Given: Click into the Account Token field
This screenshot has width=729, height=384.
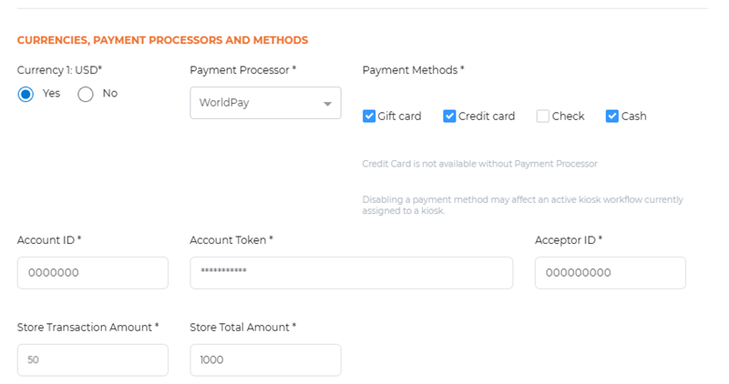Looking at the screenshot, I should 351,273.
